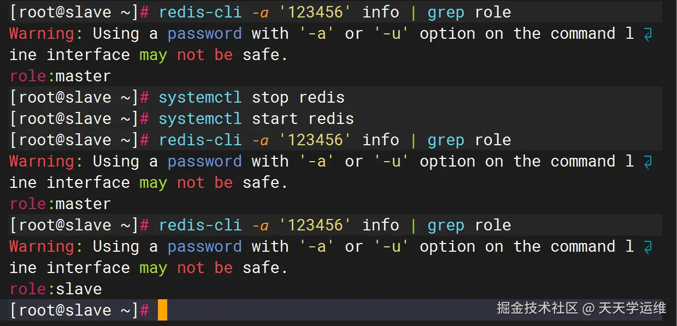This screenshot has height=326, width=677.
Task: Click the first redis-cli command at the top
Action: point(334,13)
